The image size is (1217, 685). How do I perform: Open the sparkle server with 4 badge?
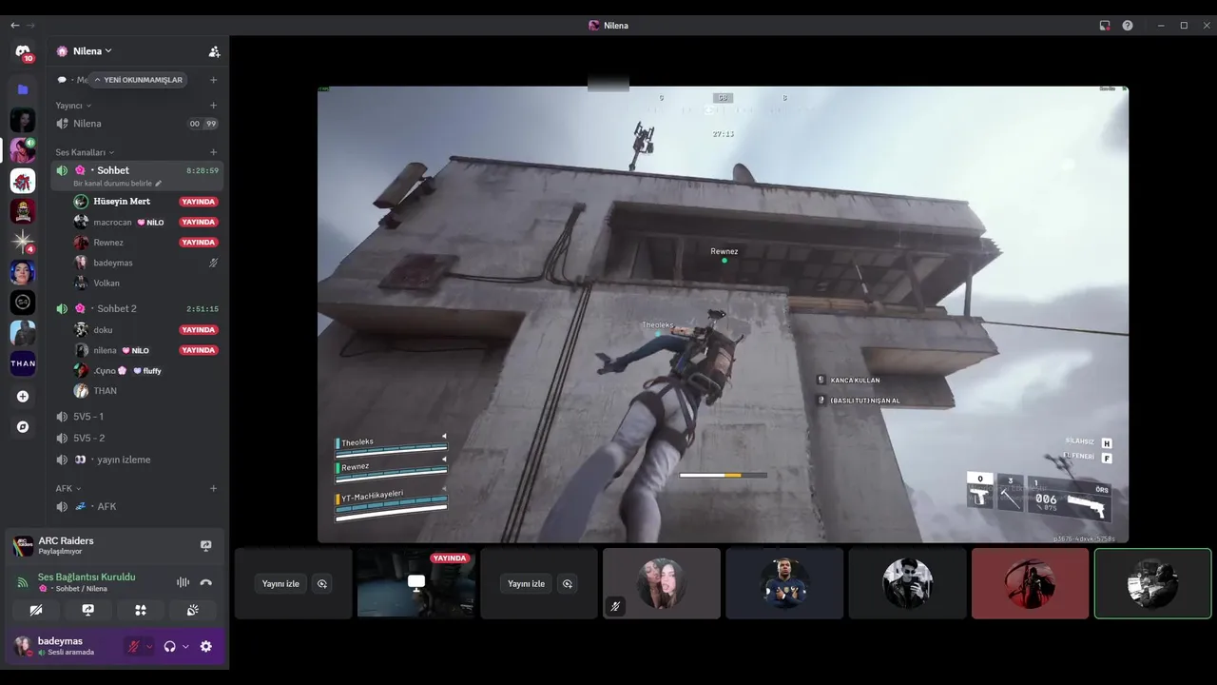[23, 241]
